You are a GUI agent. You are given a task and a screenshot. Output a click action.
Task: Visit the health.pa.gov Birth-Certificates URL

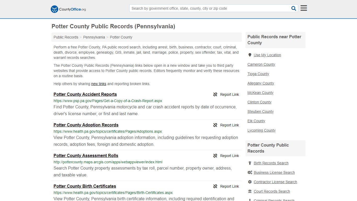pyautogui.click(x=113, y=193)
